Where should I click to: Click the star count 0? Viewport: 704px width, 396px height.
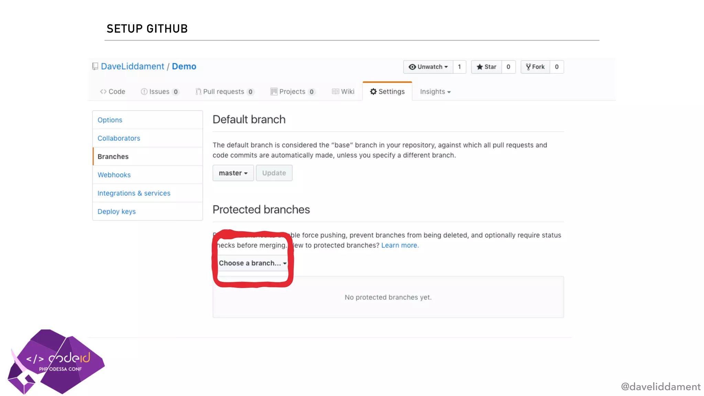pyautogui.click(x=508, y=67)
